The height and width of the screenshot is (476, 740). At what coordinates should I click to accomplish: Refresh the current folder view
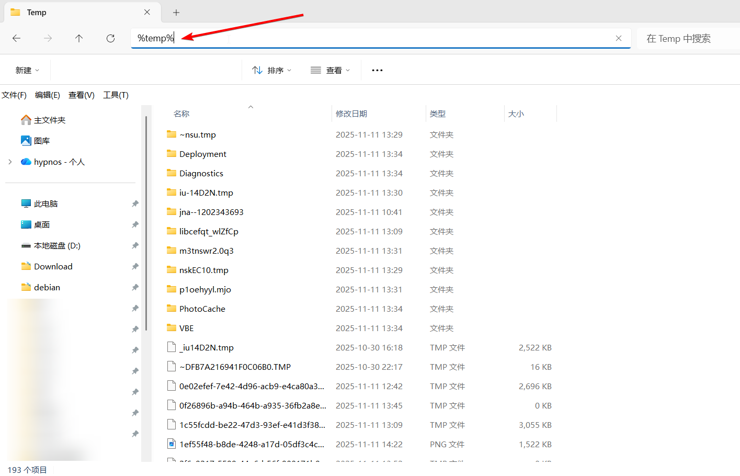pos(110,38)
